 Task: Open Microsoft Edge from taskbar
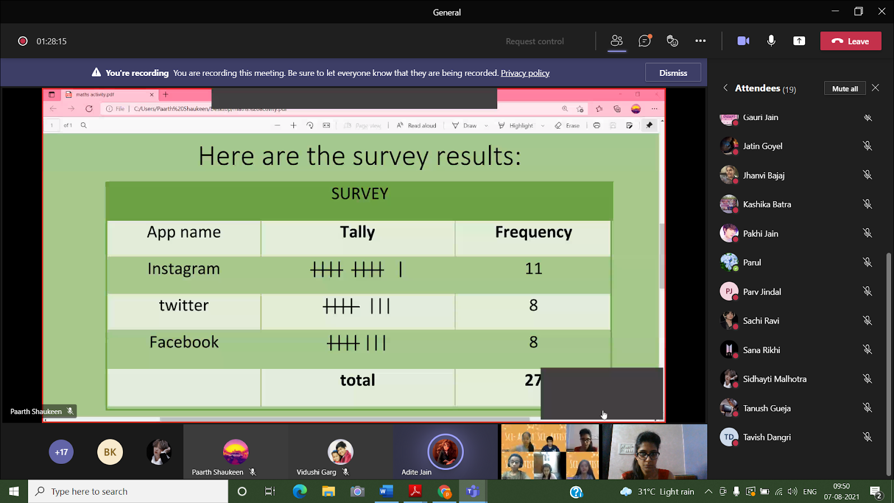coord(299,491)
